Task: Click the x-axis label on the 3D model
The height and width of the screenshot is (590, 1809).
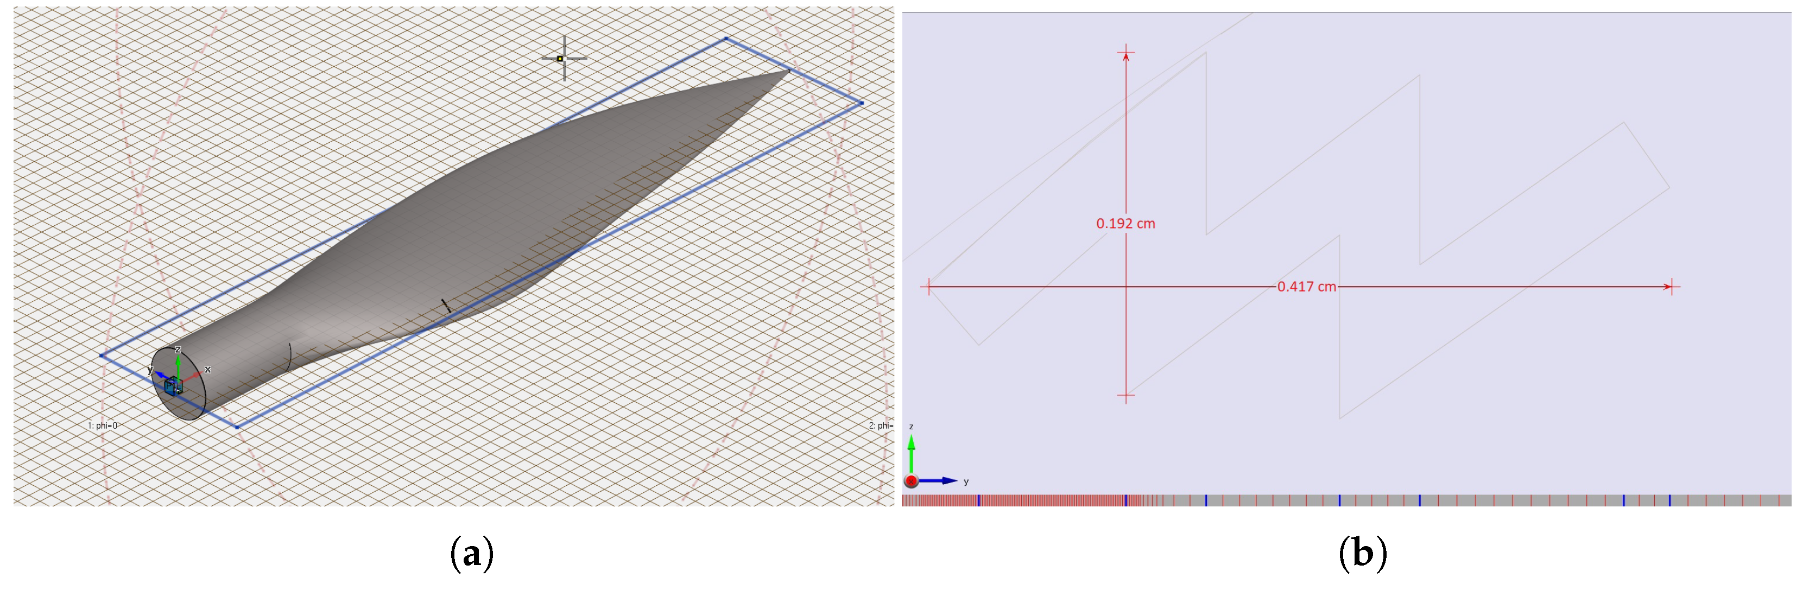Action: tap(207, 370)
